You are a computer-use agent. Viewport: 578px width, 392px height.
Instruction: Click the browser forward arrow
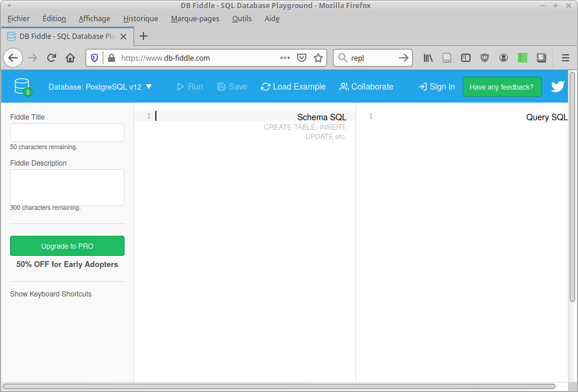click(32, 58)
